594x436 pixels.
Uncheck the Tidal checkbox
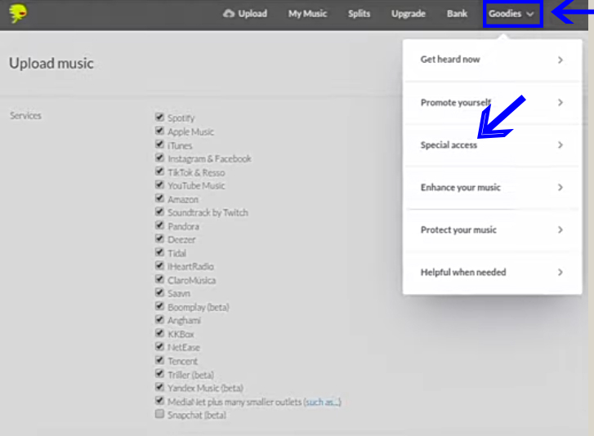pos(159,252)
